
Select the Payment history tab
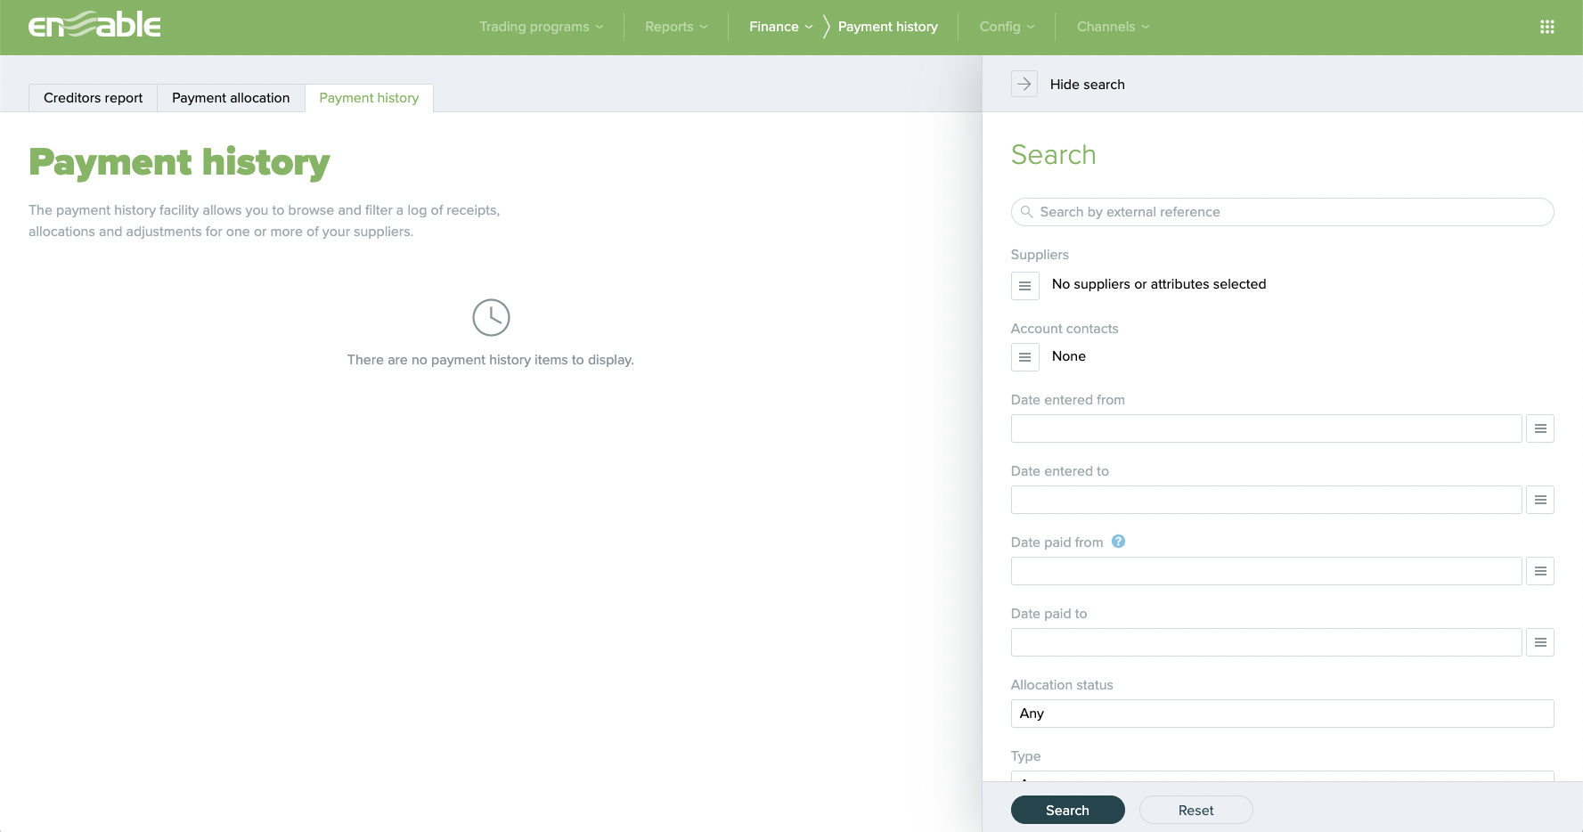tap(369, 98)
